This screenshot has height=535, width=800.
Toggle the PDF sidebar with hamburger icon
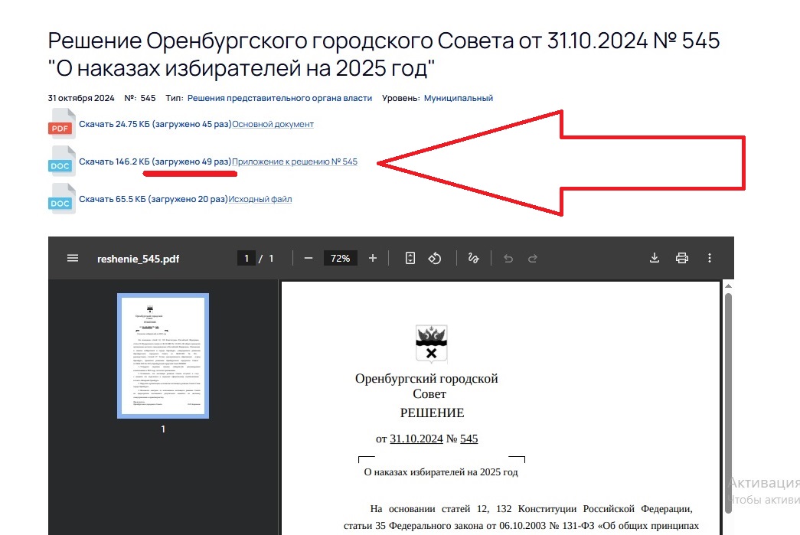73,259
